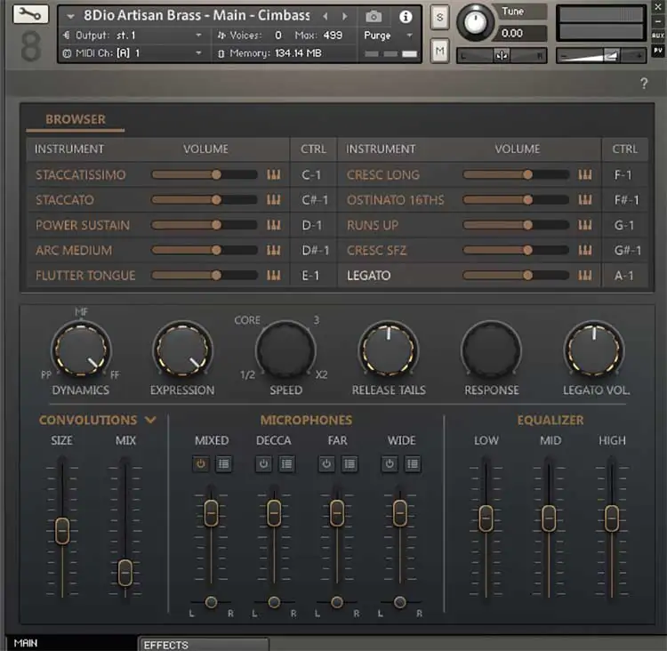The width and height of the screenshot is (667, 651).
Task: Open the instrument info icon
Action: tap(406, 17)
